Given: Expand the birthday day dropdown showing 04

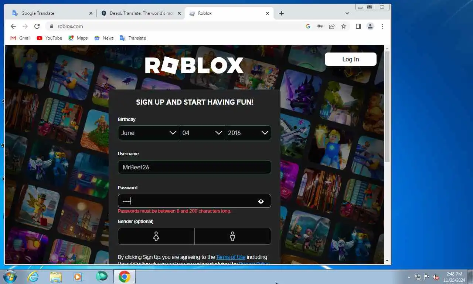Looking at the screenshot, I should tap(202, 133).
